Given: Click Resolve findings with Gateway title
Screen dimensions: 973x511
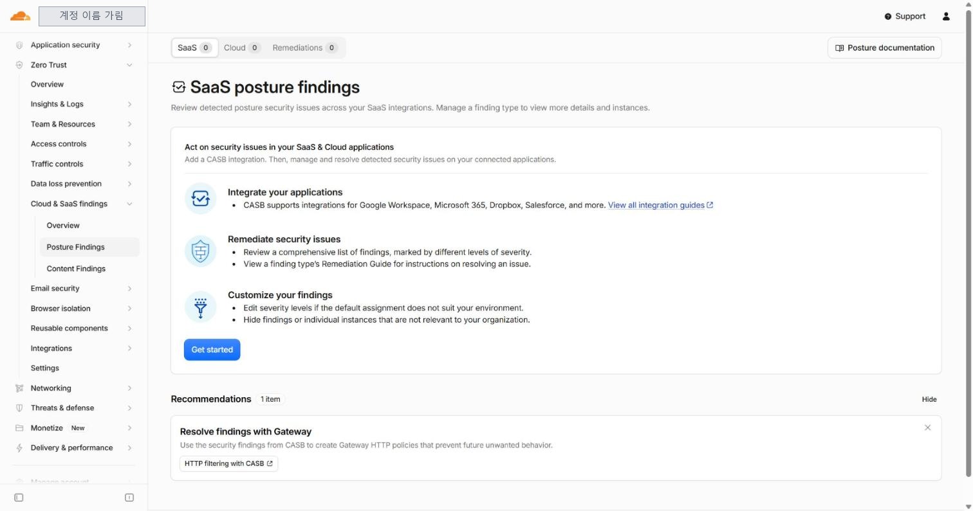Looking at the screenshot, I should click(246, 432).
